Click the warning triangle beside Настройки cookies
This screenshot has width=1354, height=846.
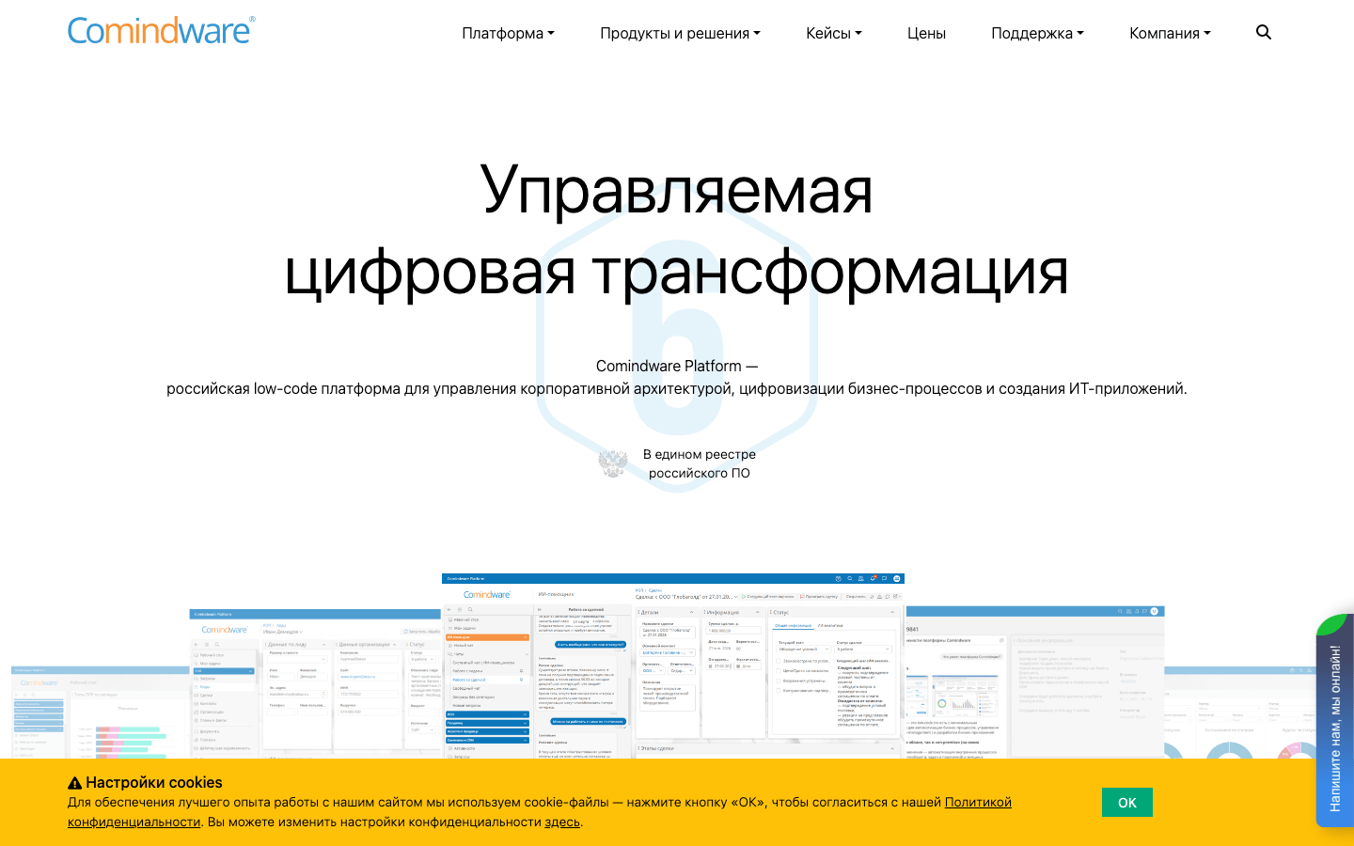click(74, 783)
